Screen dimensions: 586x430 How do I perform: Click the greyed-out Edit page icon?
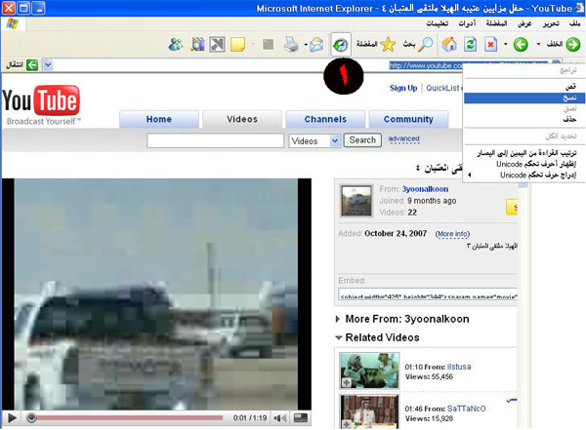pos(268,45)
